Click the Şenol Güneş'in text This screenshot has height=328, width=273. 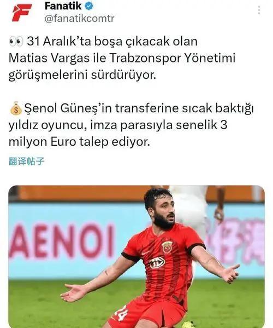point(70,108)
